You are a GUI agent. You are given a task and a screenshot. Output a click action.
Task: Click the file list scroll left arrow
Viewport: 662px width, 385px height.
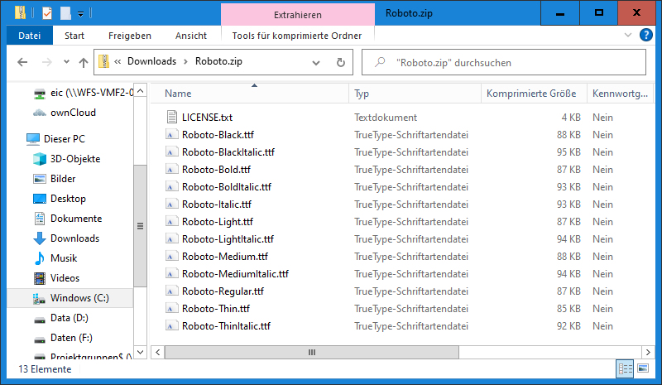click(x=157, y=352)
